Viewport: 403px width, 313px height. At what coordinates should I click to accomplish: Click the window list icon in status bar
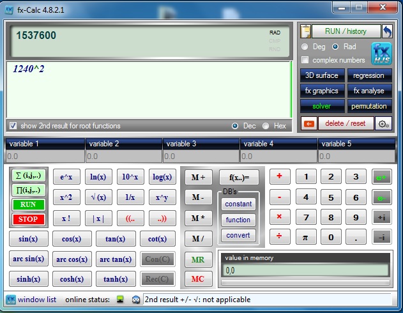coord(10,300)
